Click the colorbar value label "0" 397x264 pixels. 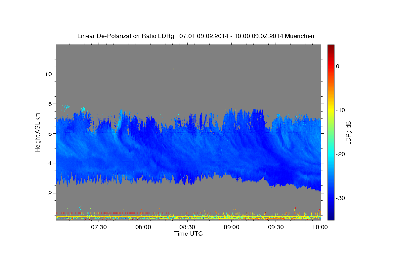(338, 66)
